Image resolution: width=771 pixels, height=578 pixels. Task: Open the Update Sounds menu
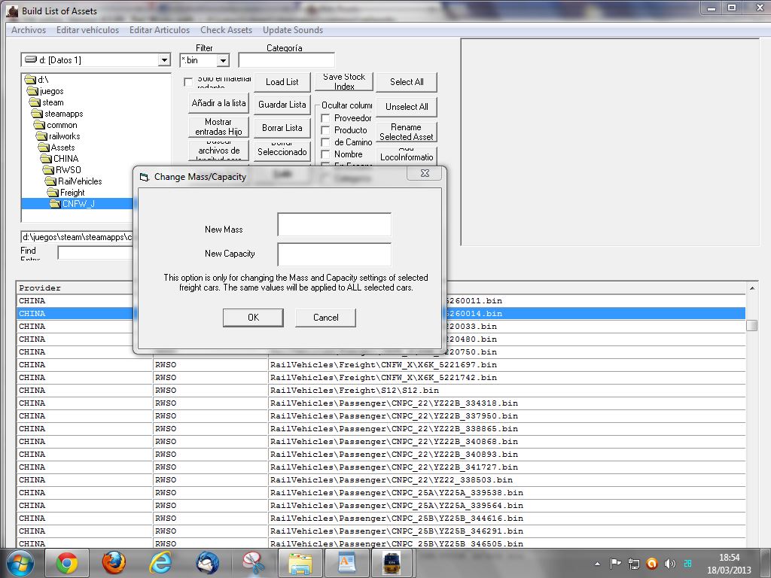pos(292,30)
